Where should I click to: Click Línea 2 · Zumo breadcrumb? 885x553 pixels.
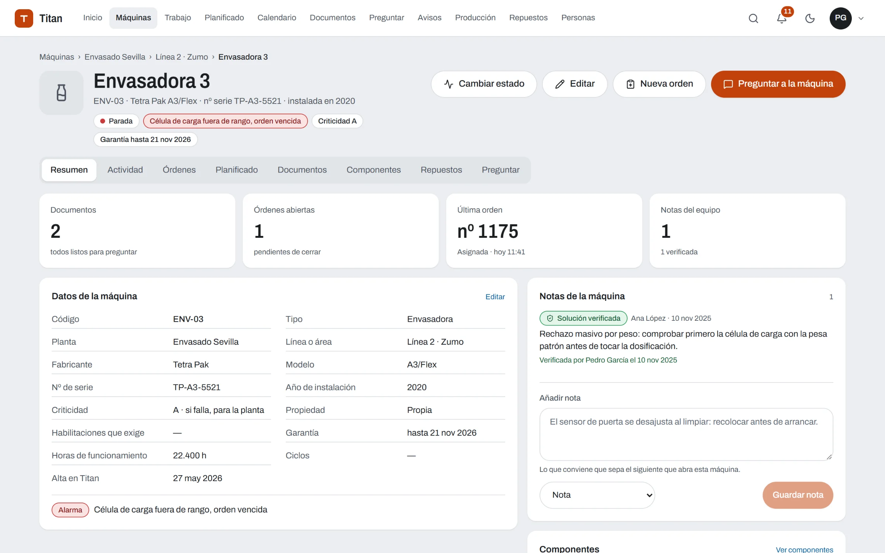(x=181, y=57)
